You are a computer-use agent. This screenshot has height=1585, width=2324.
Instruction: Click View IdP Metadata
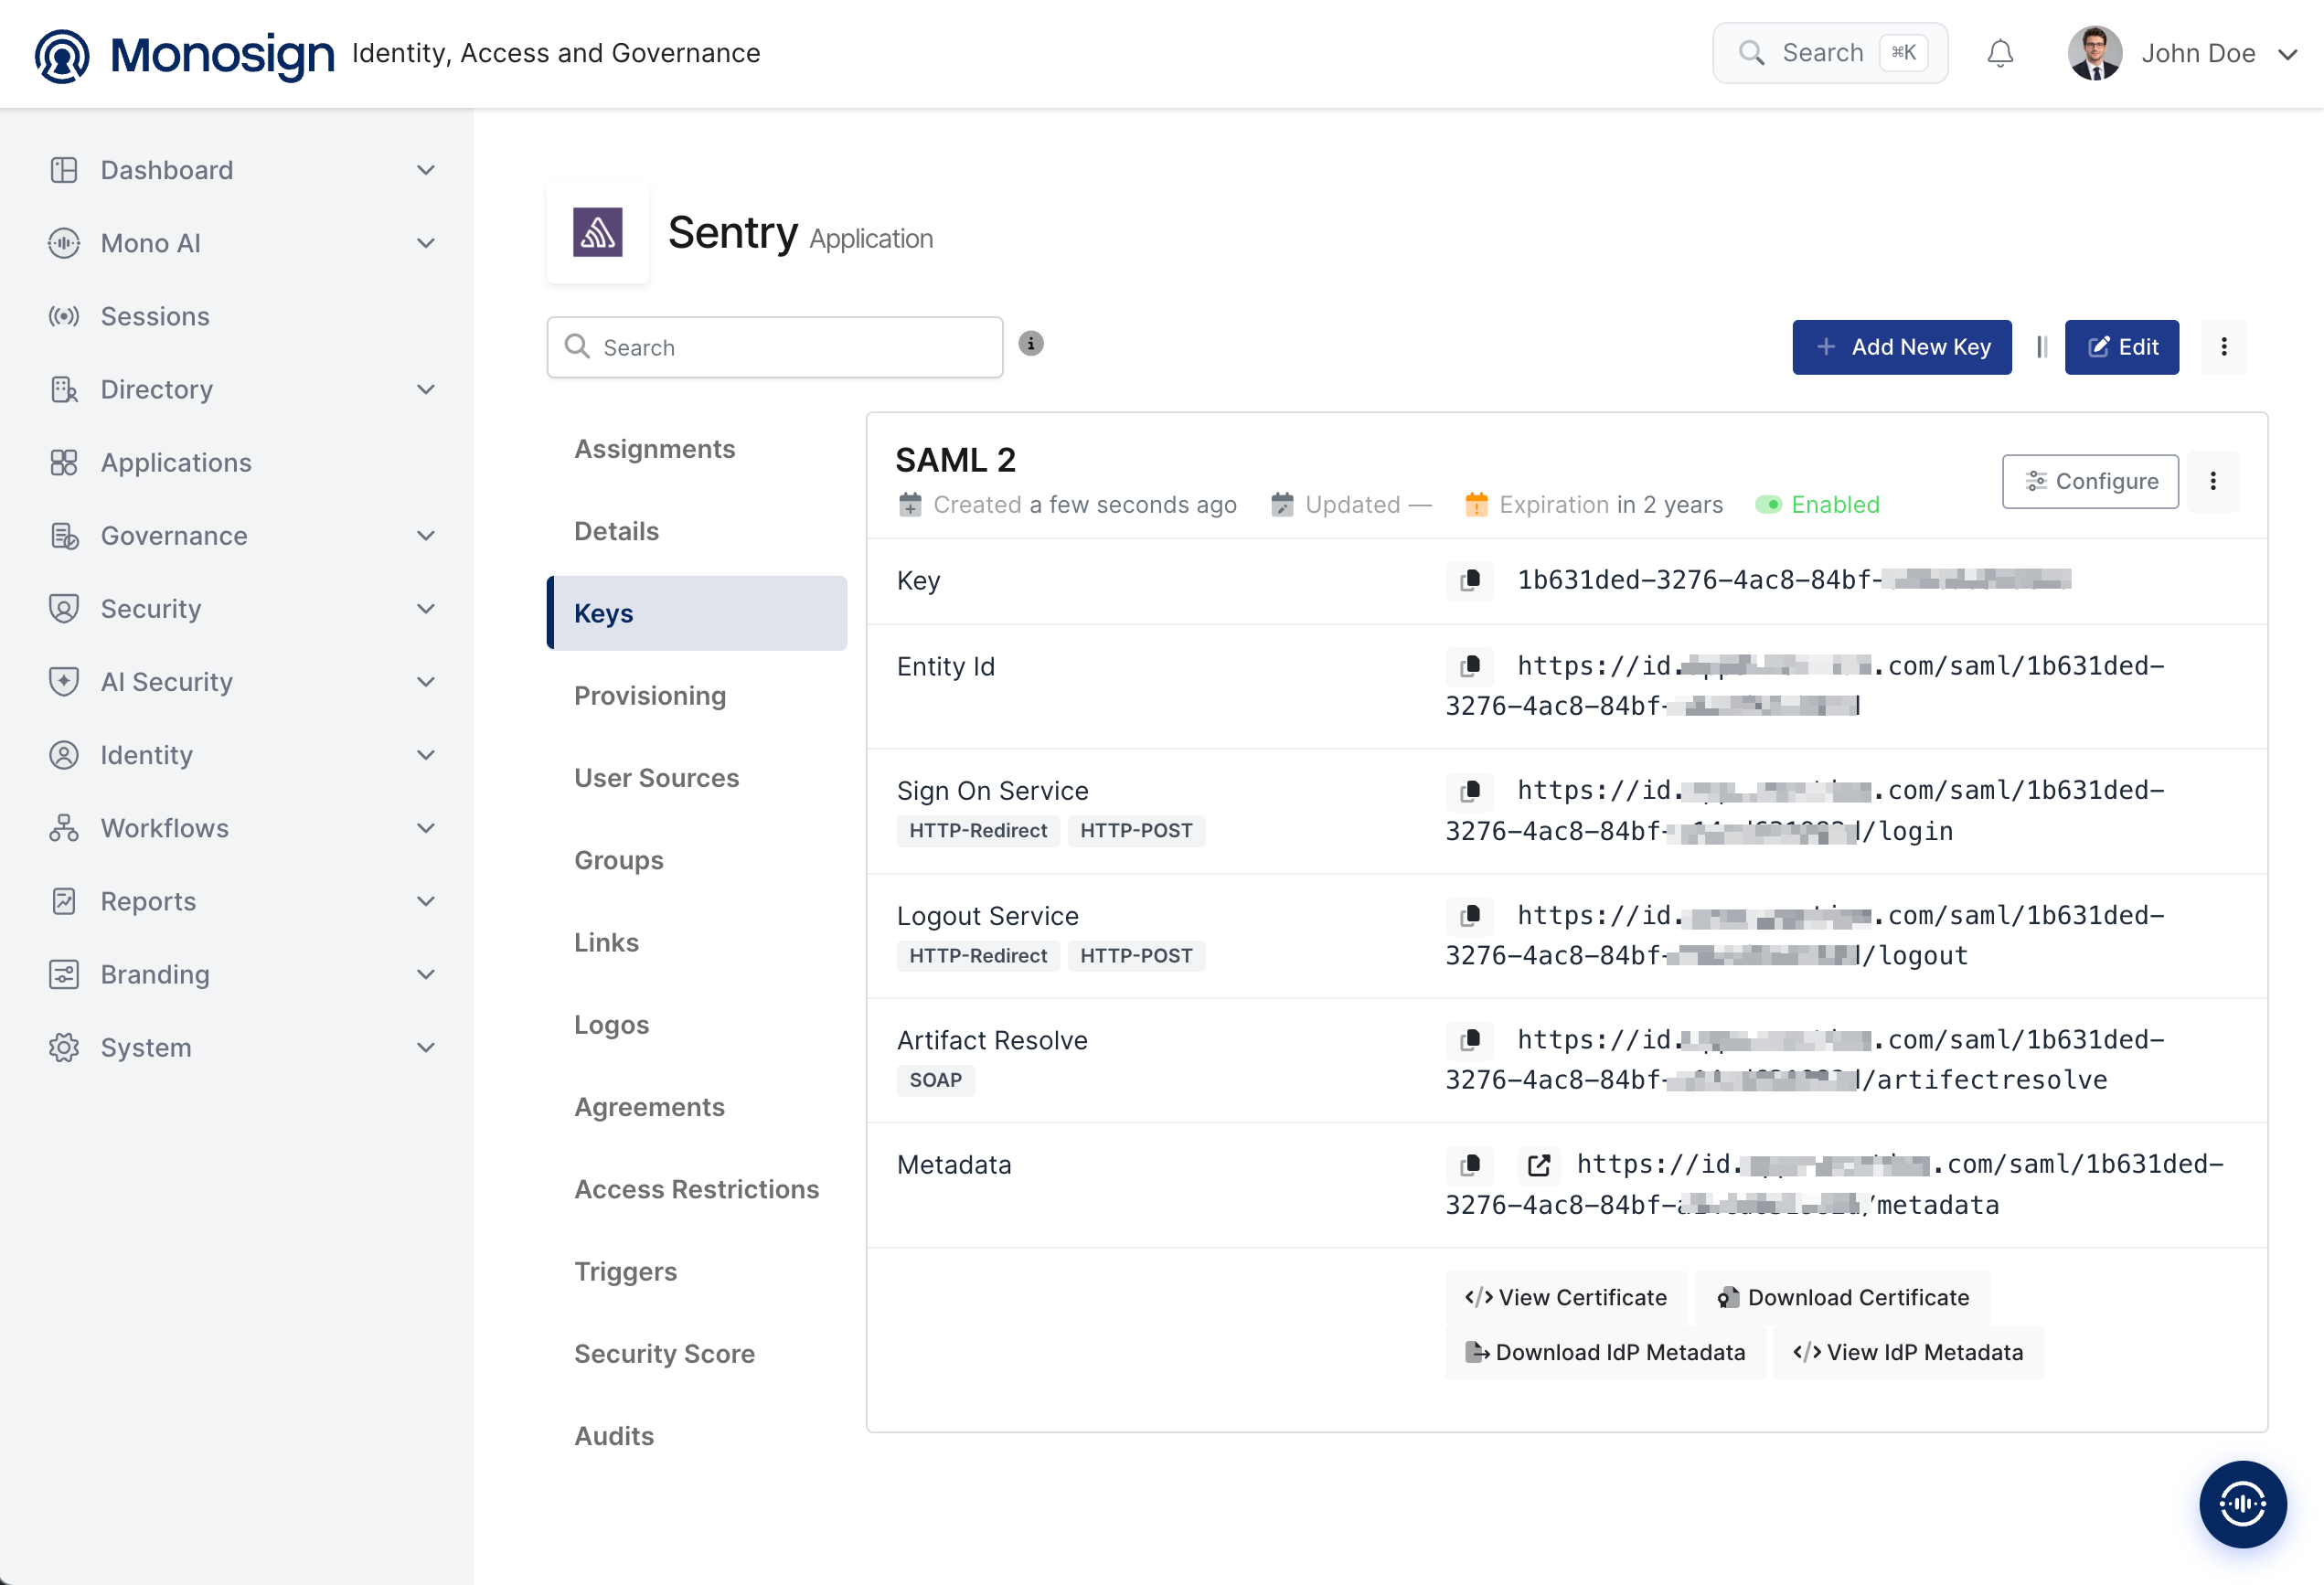1908,1352
